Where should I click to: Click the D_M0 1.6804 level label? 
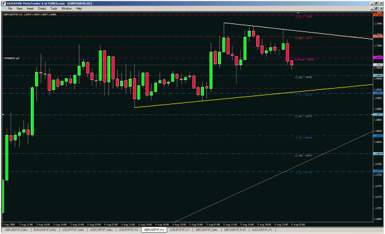(304, 155)
